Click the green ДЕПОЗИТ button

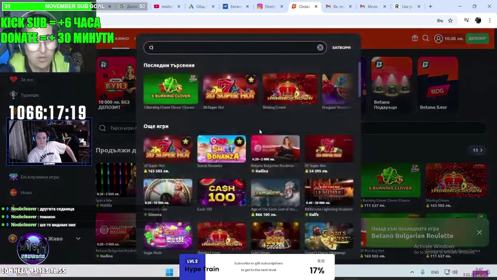477,38
